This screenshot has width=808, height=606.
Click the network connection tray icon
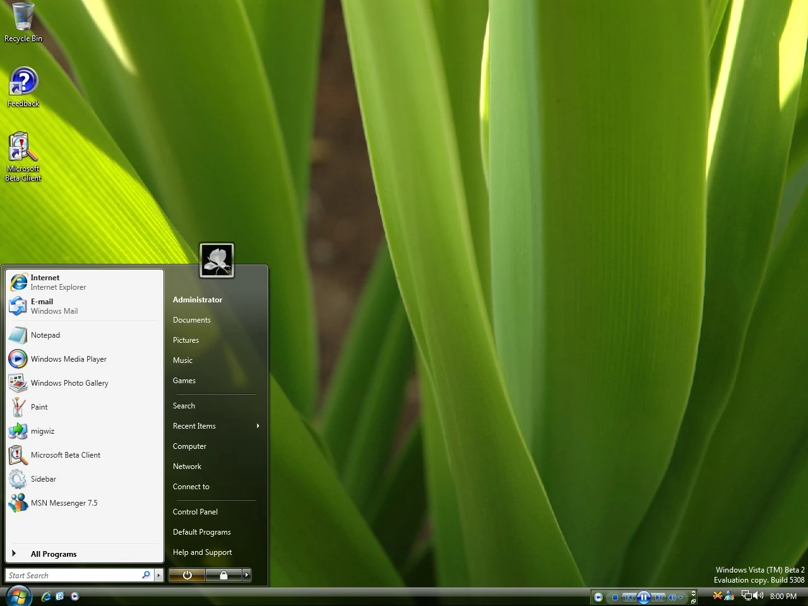pyautogui.click(x=747, y=595)
